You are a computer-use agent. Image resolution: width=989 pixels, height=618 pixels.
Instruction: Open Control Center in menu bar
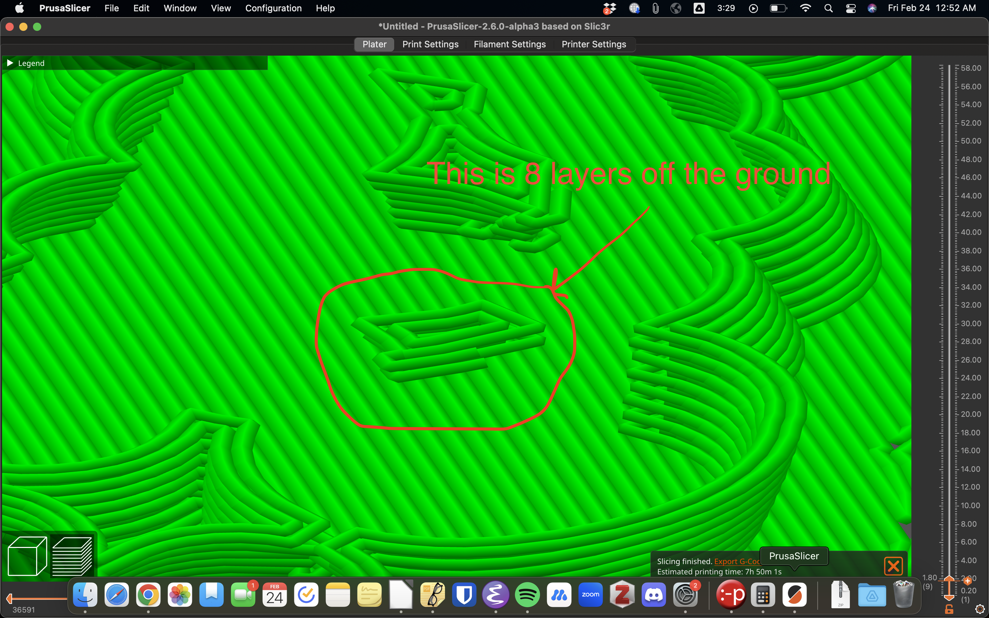pyautogui.click(x=851, y=8)
